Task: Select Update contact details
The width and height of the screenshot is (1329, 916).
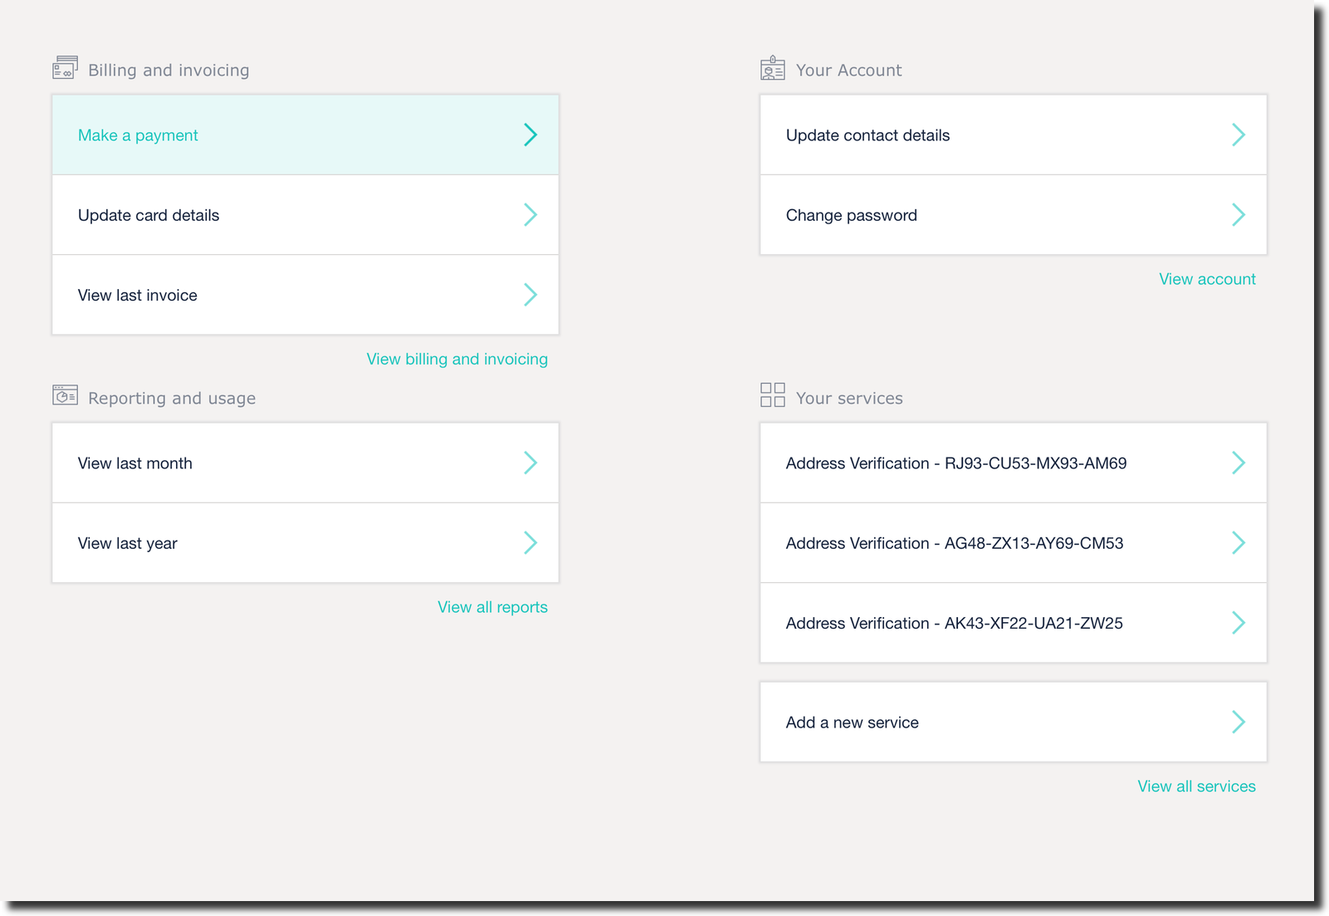Action: coord(867,135)
